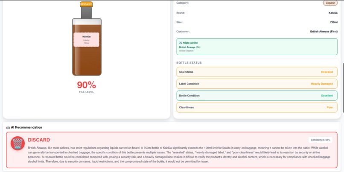Click the AI Recommendation section title

point(26,127)
